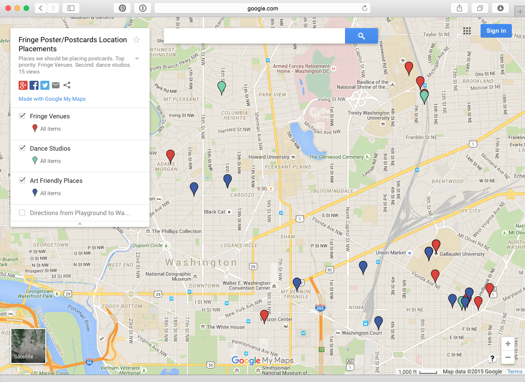Viewport: 525px width, 382px height.
Task: Select red pin near Verizon Center
Action: [264, 316]
